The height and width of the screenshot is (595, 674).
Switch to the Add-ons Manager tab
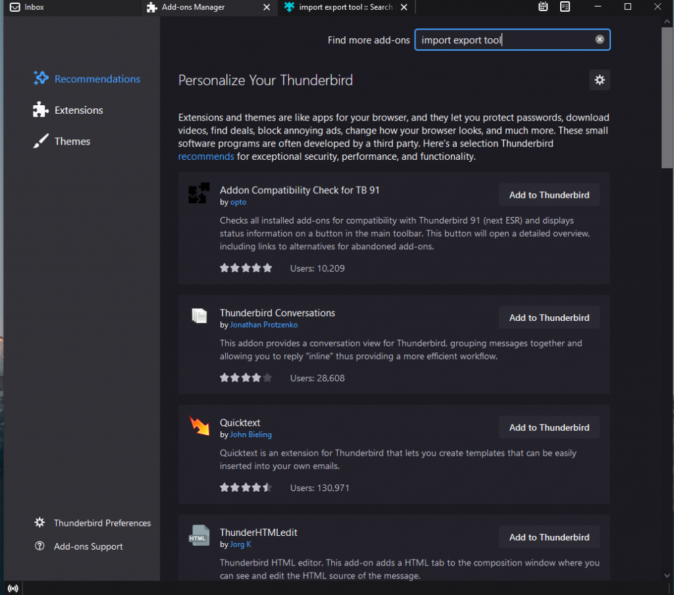[209, 7]
